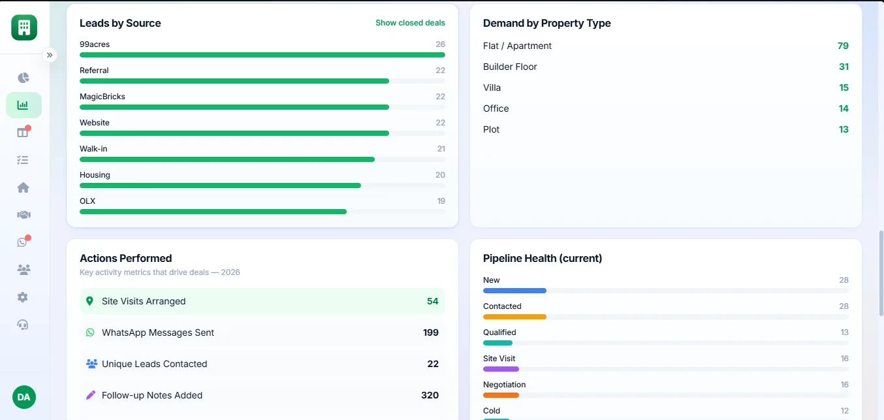Click the Office demand row
The height and width of the screenshot is (420, 884).
666,108
